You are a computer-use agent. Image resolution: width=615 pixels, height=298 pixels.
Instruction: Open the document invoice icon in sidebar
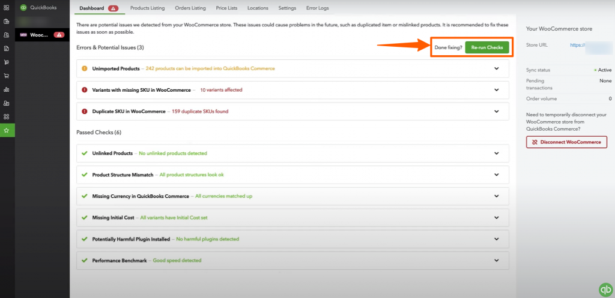[6, 49]
